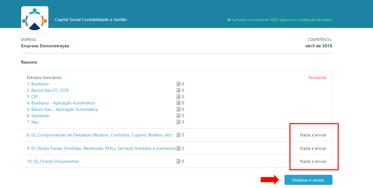Click the document icon beside Banco Itau CC 1234
Image resolution: width=373 pixels, height=188 pixels.
point(178,90)
